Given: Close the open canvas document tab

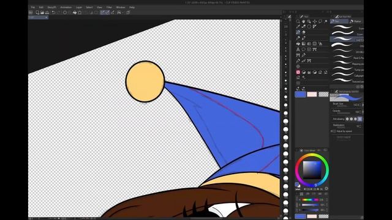Looking at the screenshot, I should [47, 18].
